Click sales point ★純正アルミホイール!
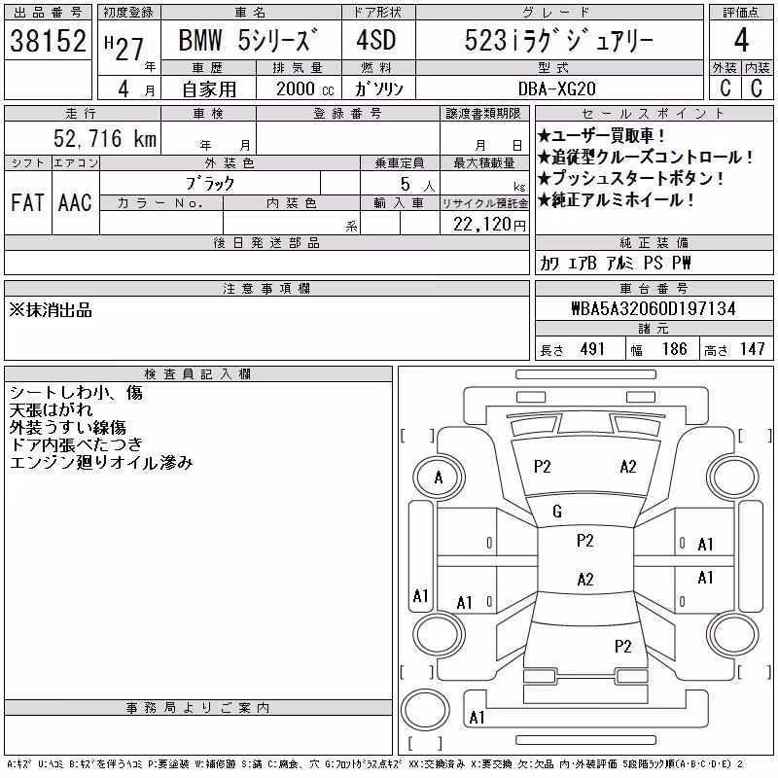This screenshot has width=778, height=778. (x=616, y=200)
